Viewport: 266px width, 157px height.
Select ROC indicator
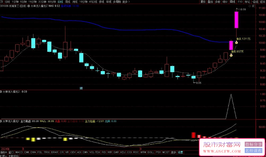coord(136,152)
